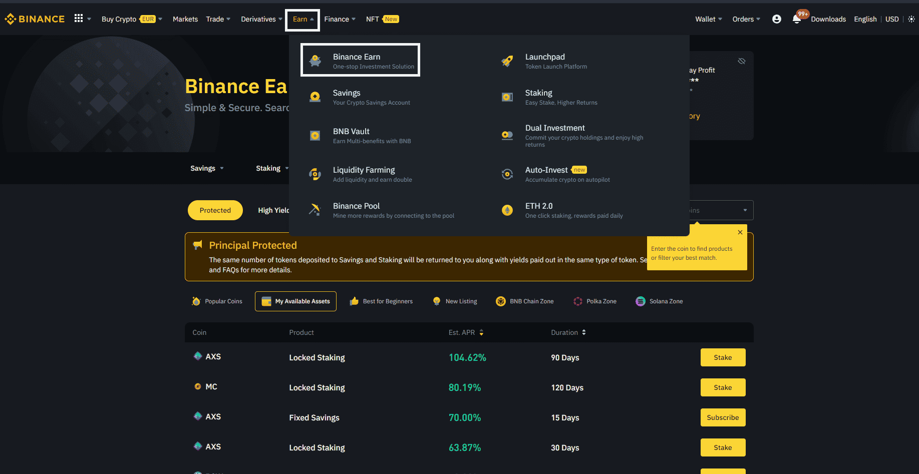The image size is (919, 474).
Task: Toggle the hide balance eye icon
Action: [x=741, y=61]
